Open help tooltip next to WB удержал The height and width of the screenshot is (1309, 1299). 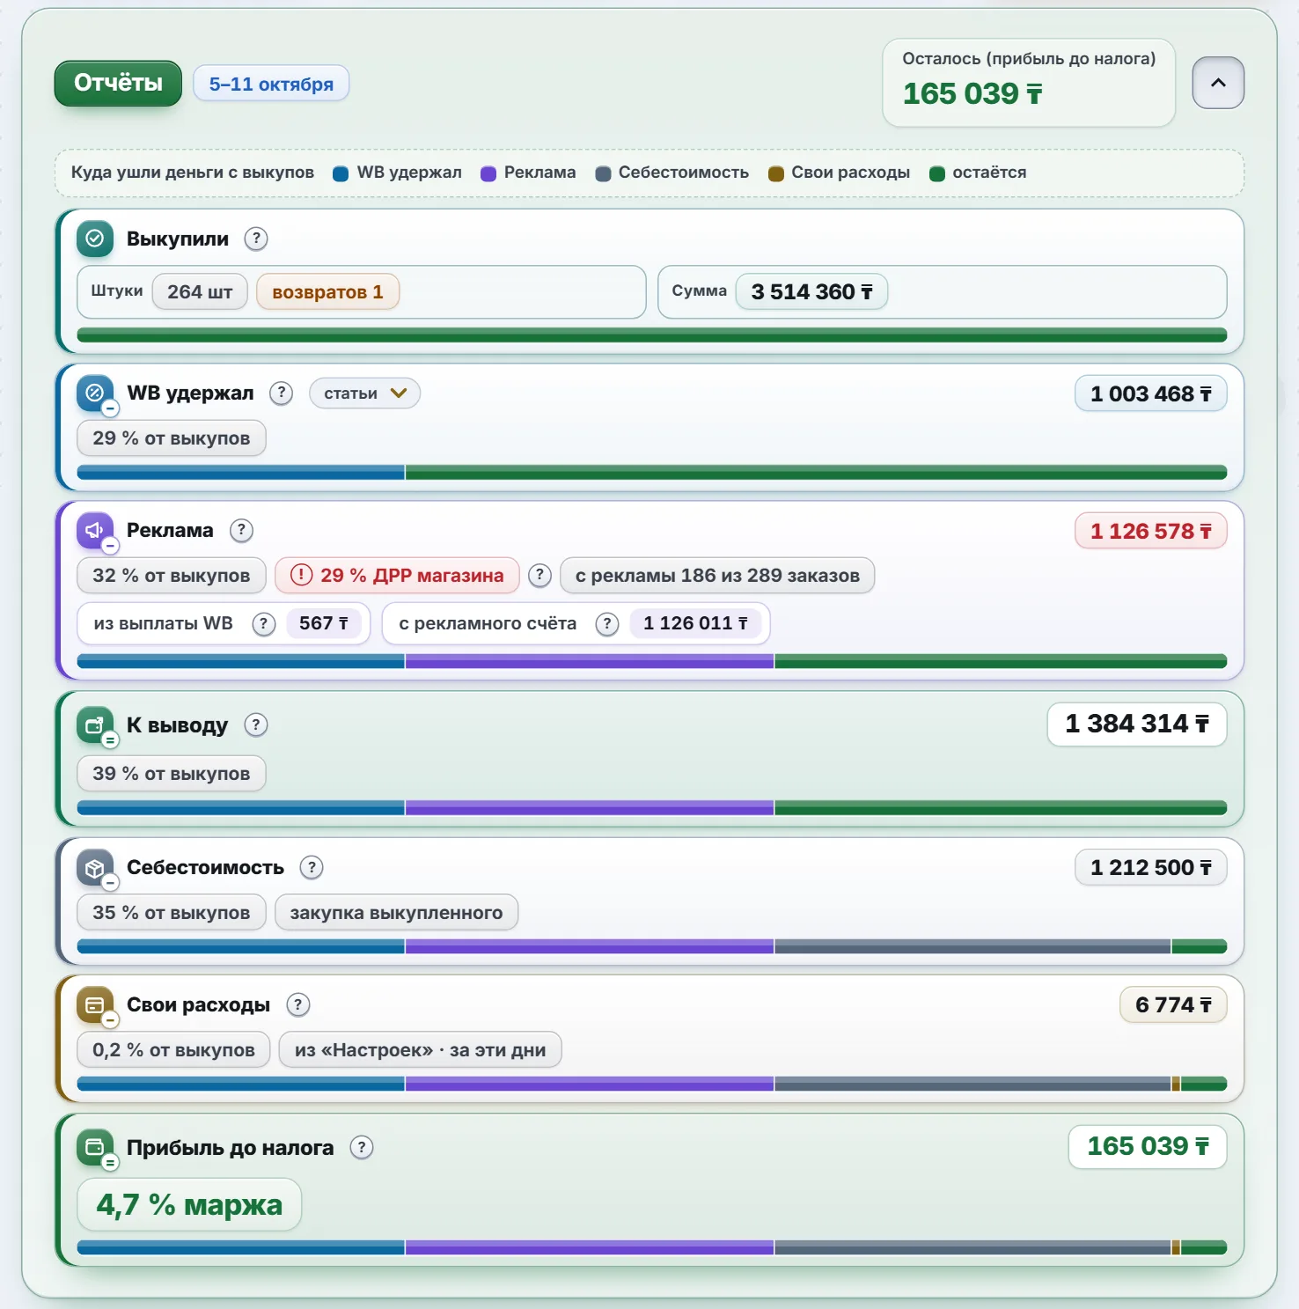pos(281,393)
